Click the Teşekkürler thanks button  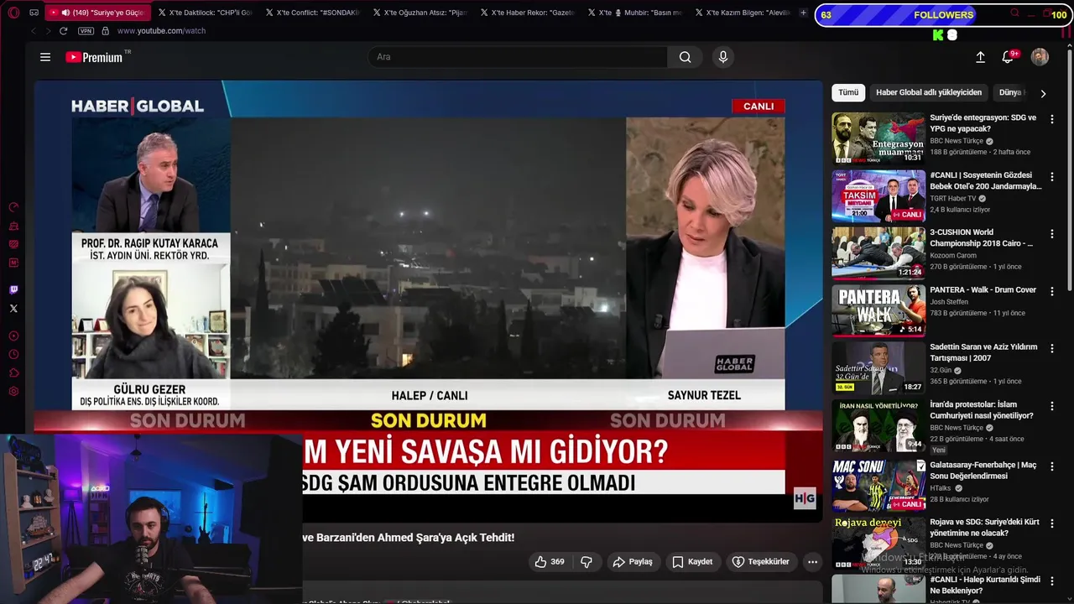[x=761, y=562]
